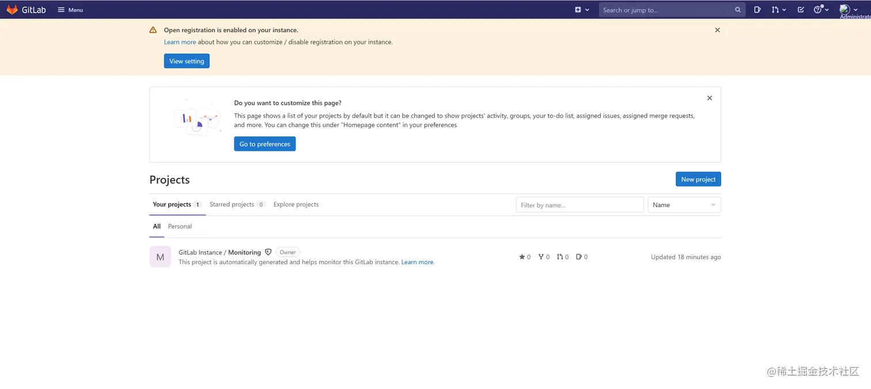
Task: Click the Monitoring issues count icon
Action: coord(582,257)
